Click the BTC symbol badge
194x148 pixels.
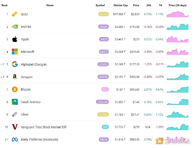(x=105, y=90)
